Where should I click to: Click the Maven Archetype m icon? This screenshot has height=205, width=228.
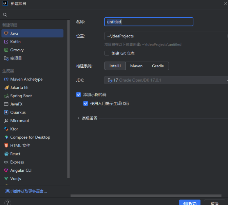pos(6,79)
